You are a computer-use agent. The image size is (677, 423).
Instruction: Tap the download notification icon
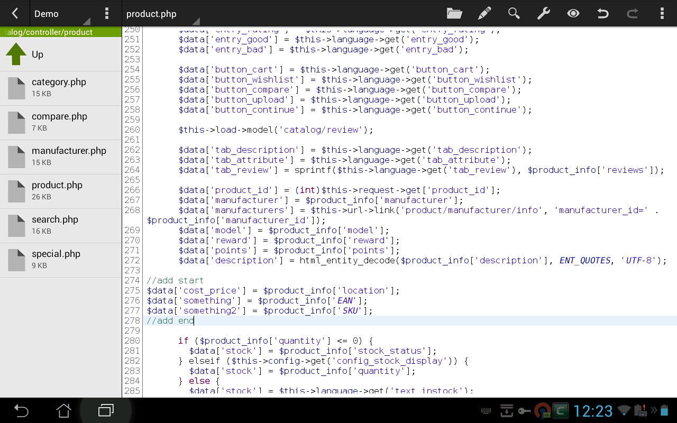tap(507, 410)
